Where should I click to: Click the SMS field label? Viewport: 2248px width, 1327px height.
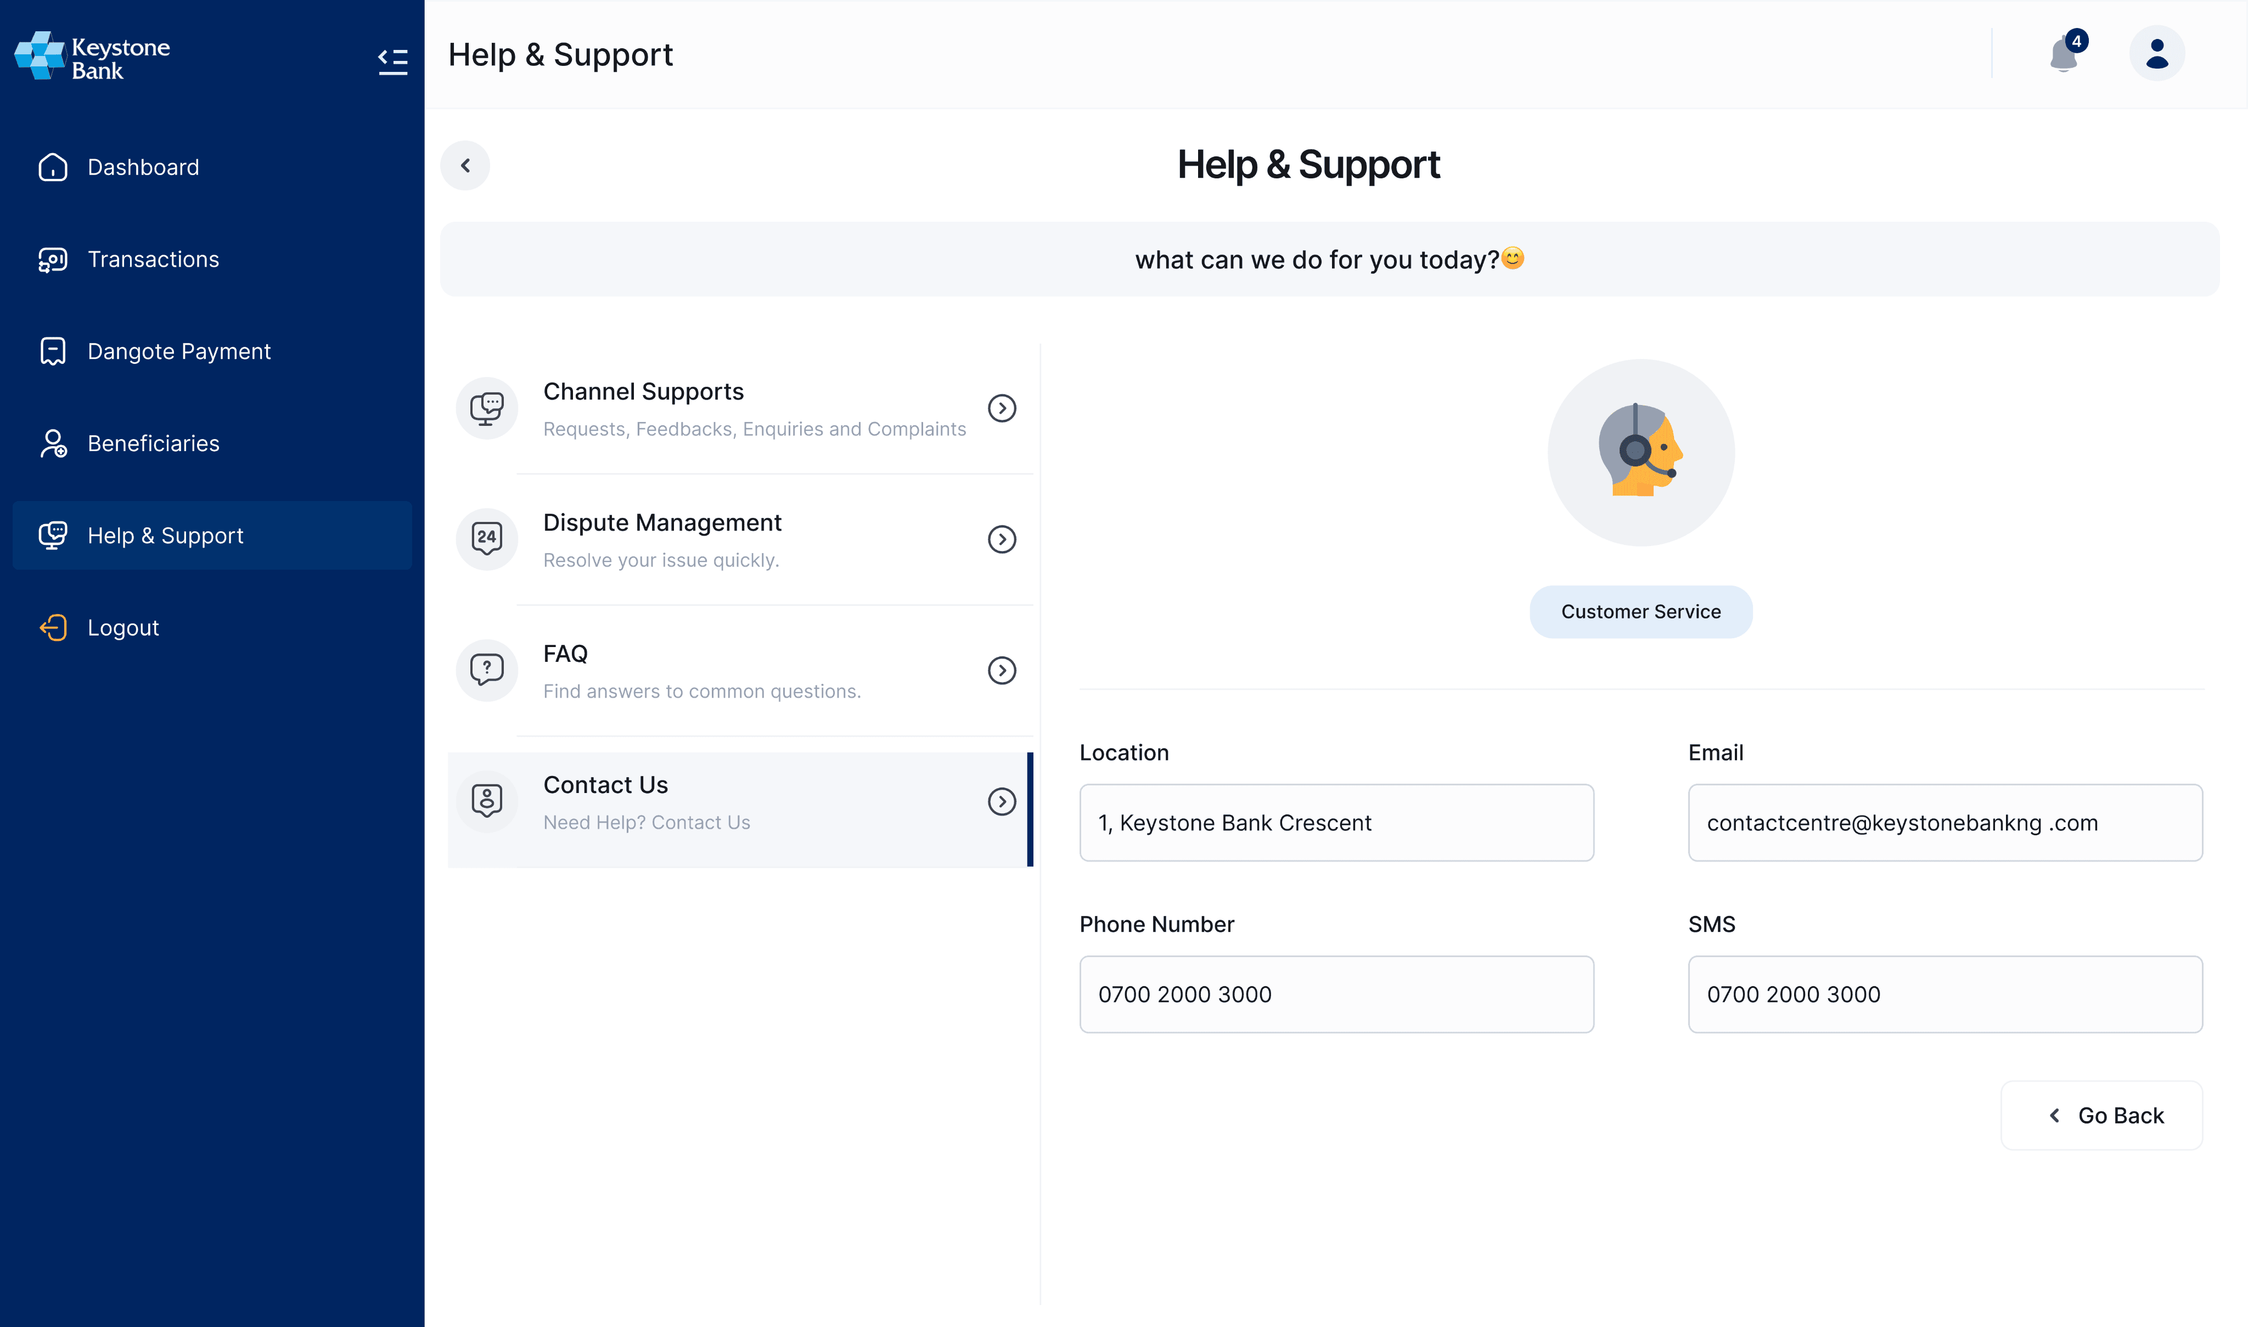[x=1711, y=925]
